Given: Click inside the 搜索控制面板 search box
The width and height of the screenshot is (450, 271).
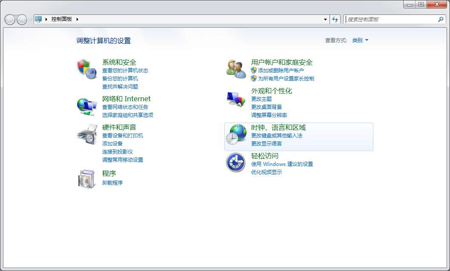Looking at the screenshot, I should [392, 19].
